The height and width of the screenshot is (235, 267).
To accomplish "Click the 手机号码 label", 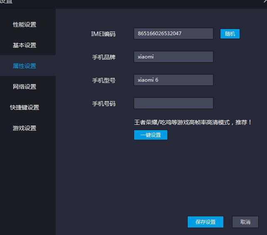I will pos(104,104).
